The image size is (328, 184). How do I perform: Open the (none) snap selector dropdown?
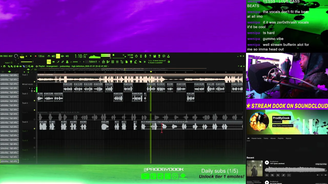pyautogui.click(x=75, y=62)
